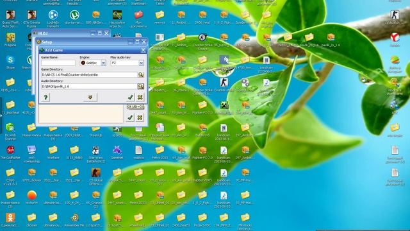Confirm Add Game with the green checkmark

click(130, 98)
